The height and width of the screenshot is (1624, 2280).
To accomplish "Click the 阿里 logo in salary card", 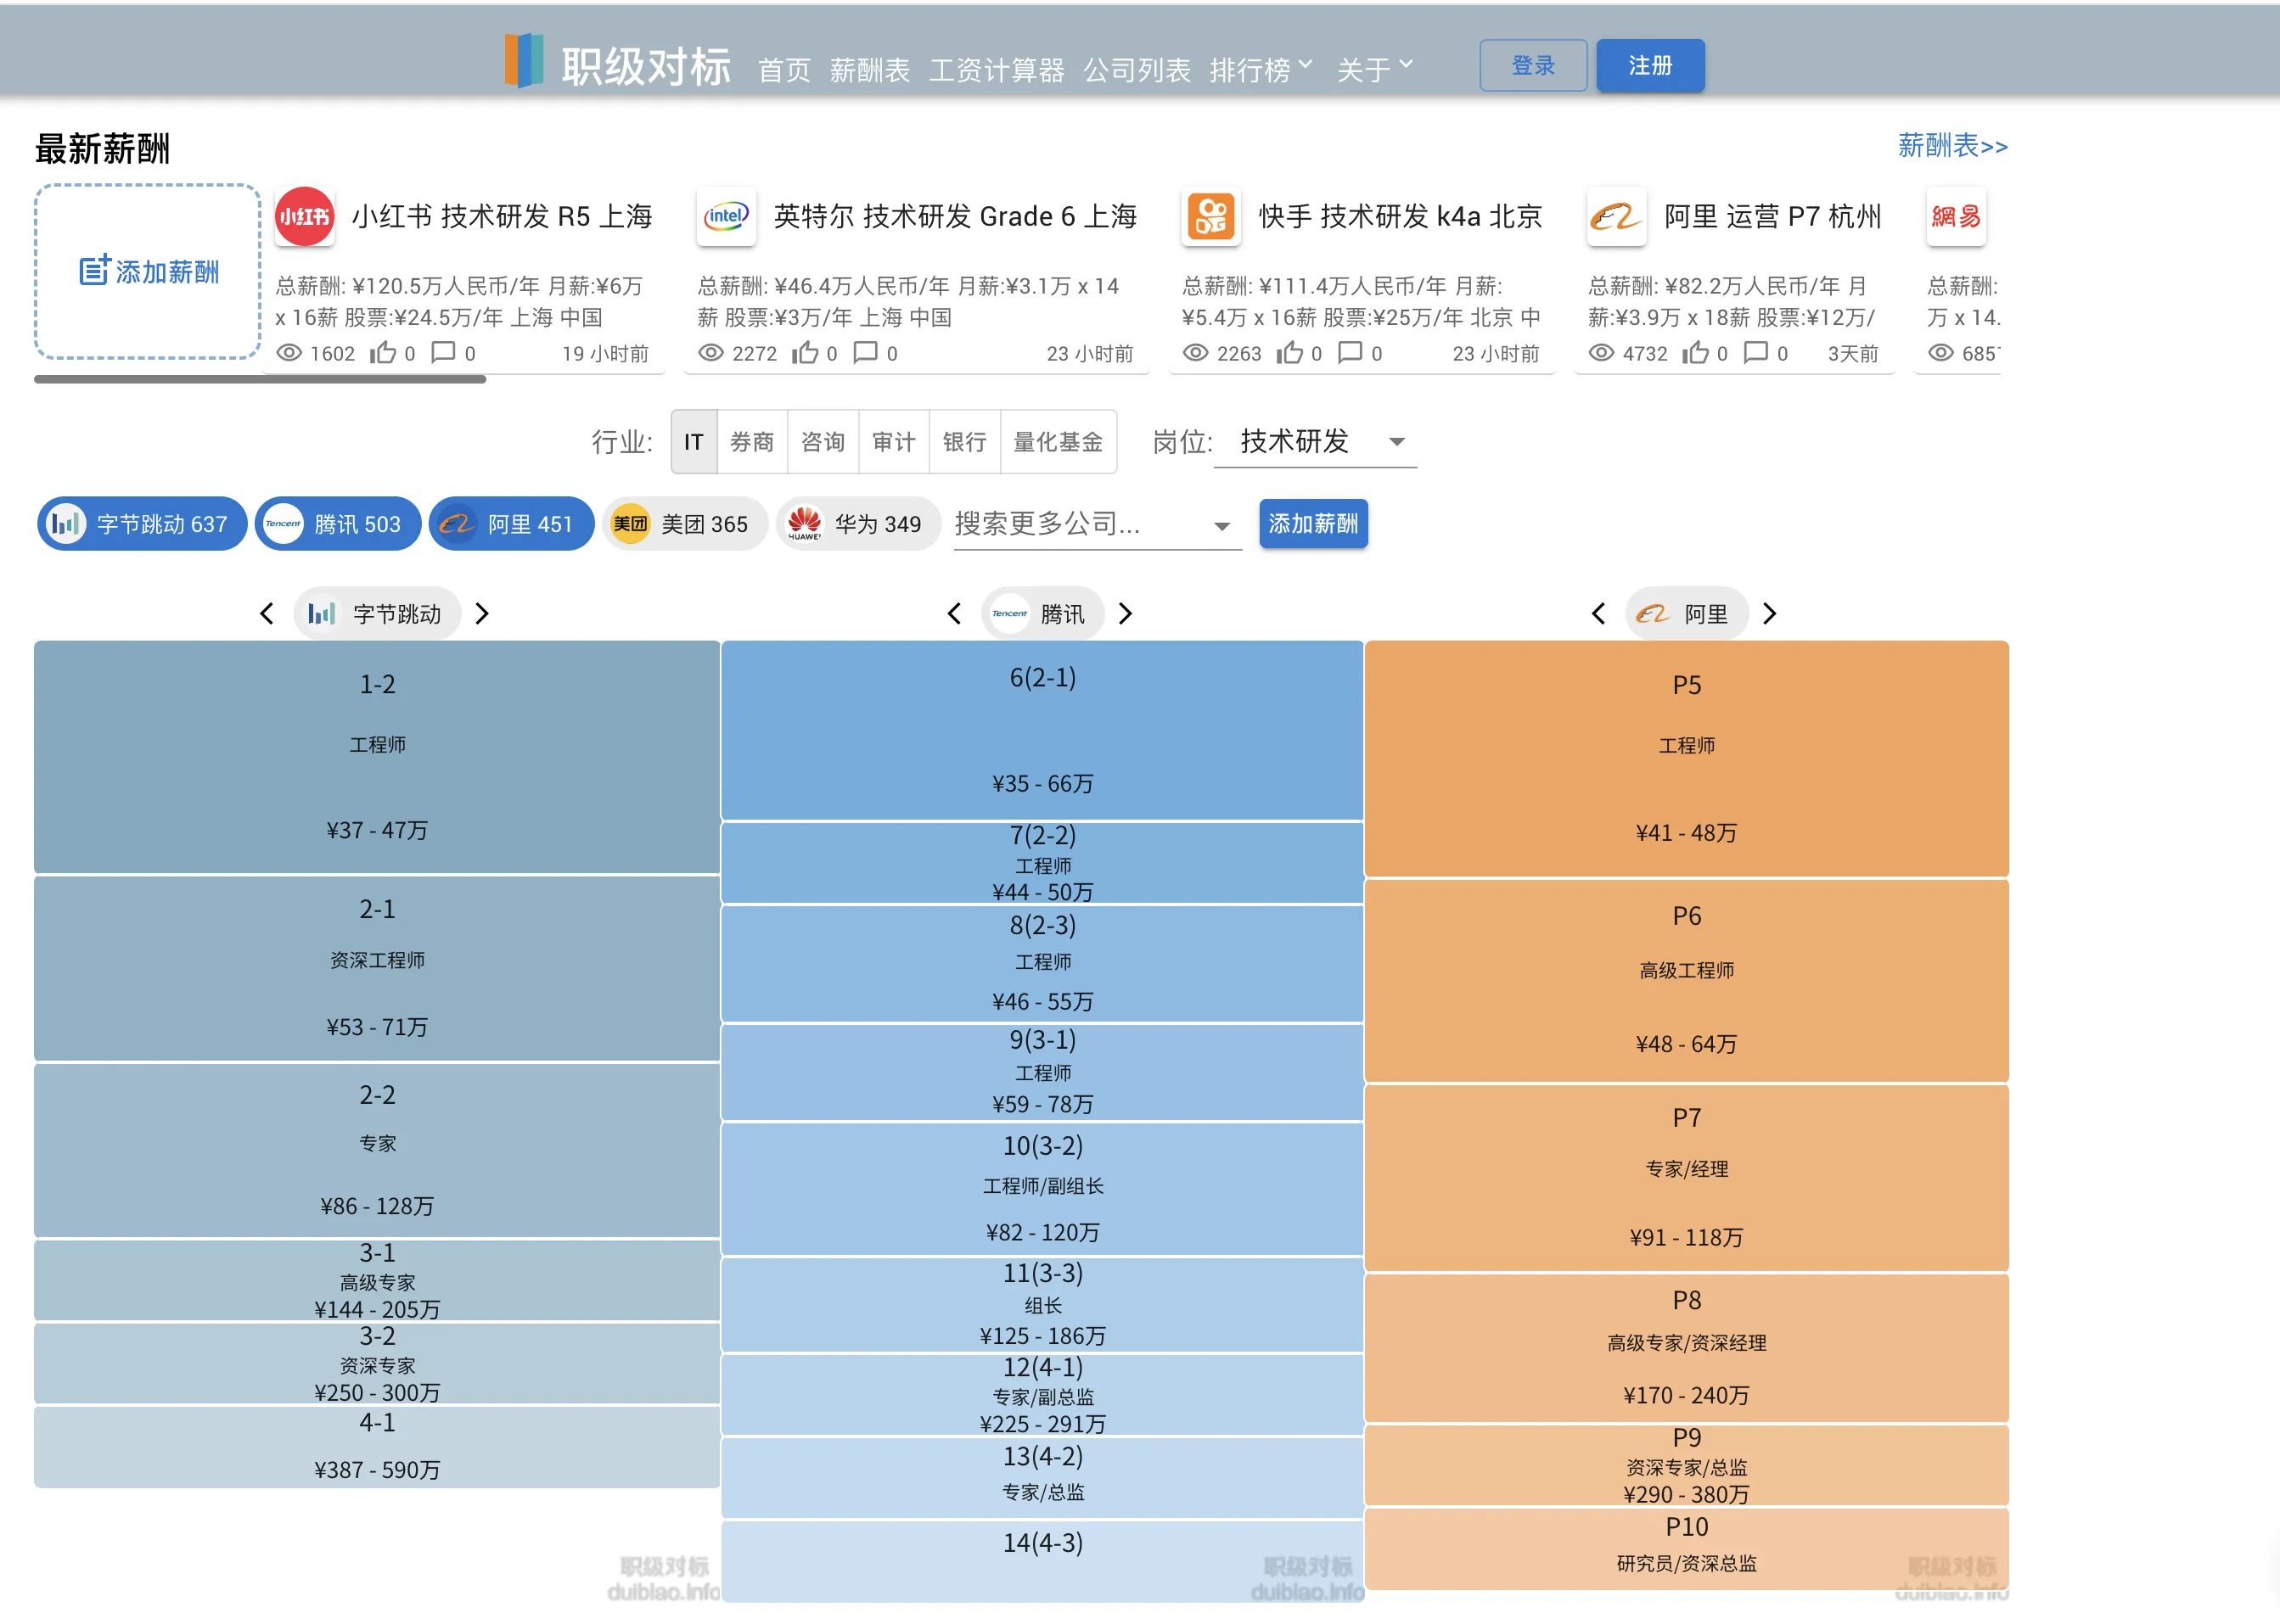I will point(1617,216).
